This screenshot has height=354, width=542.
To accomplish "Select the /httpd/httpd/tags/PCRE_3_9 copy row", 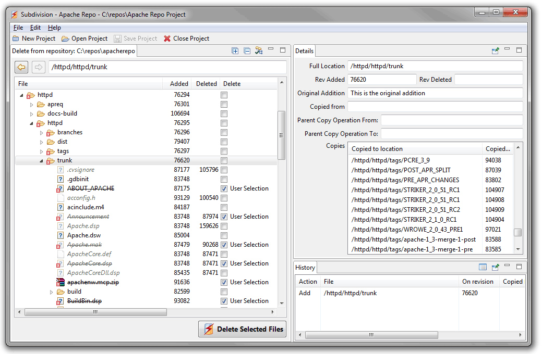I will [430, 160].
